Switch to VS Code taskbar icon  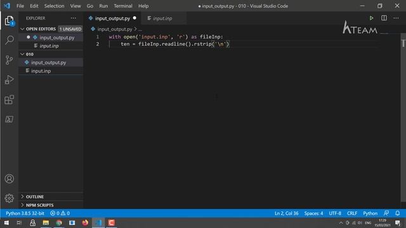click(98, 223)
